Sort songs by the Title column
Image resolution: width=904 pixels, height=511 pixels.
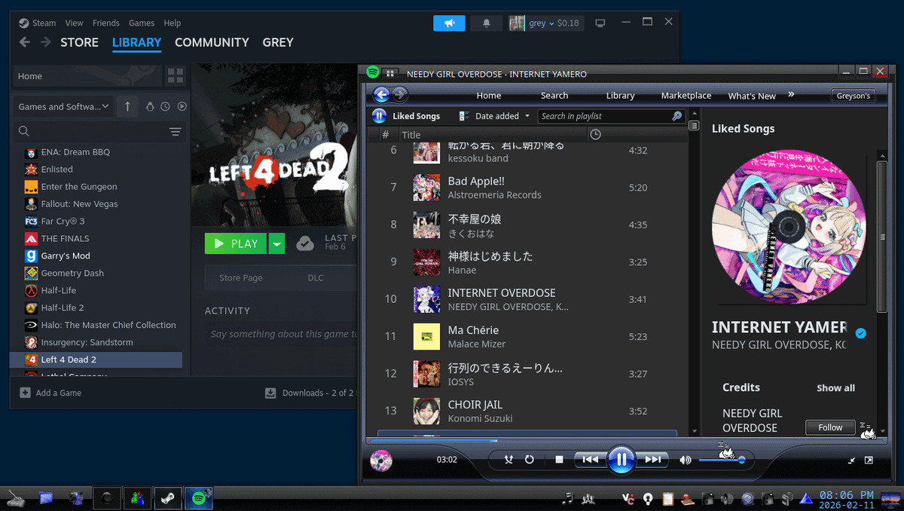point(411,135)
